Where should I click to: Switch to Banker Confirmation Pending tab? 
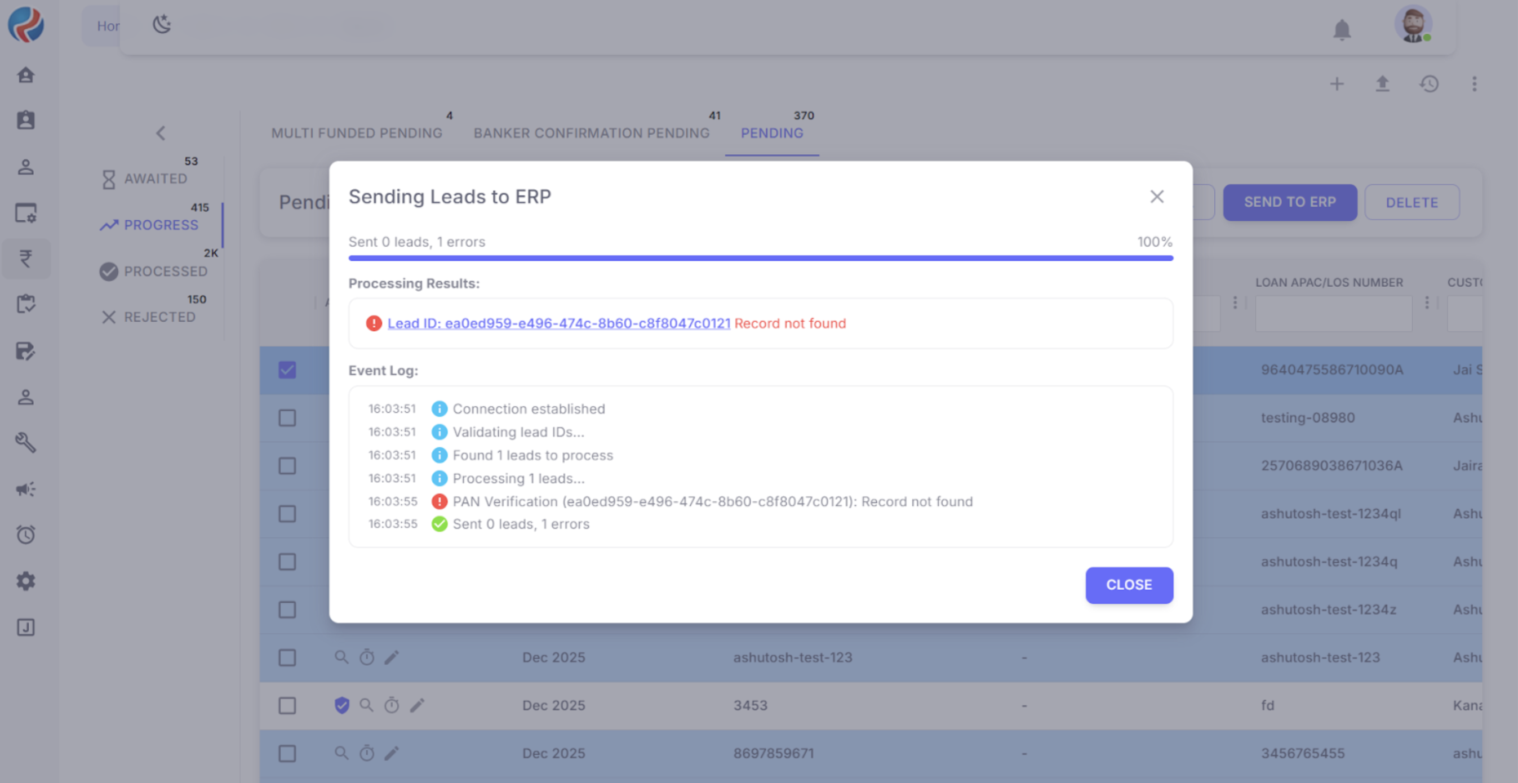(x=591, y=133)
